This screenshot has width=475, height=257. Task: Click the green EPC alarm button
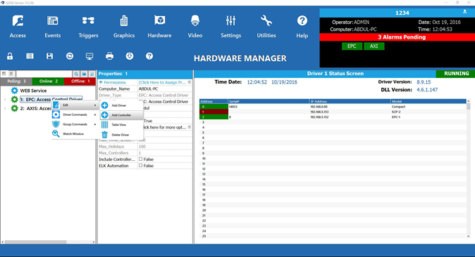(352, 46)
